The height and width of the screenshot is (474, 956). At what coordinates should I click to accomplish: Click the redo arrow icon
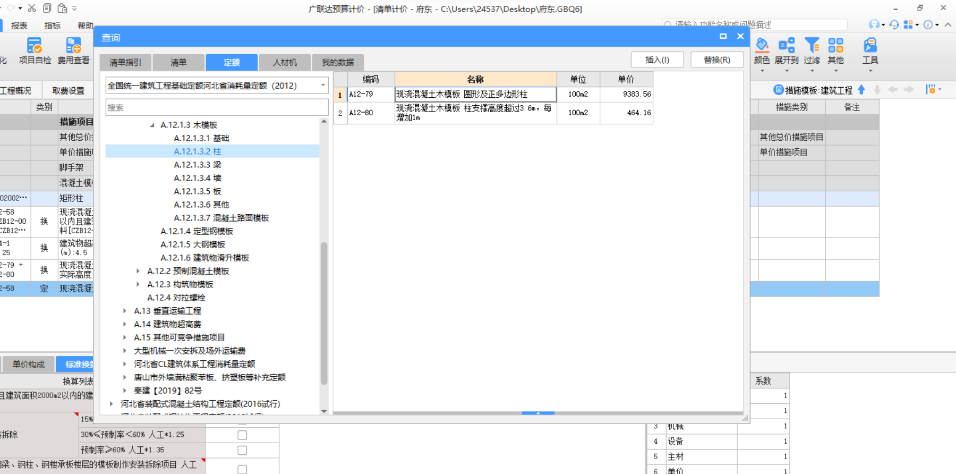coord(11,8)
